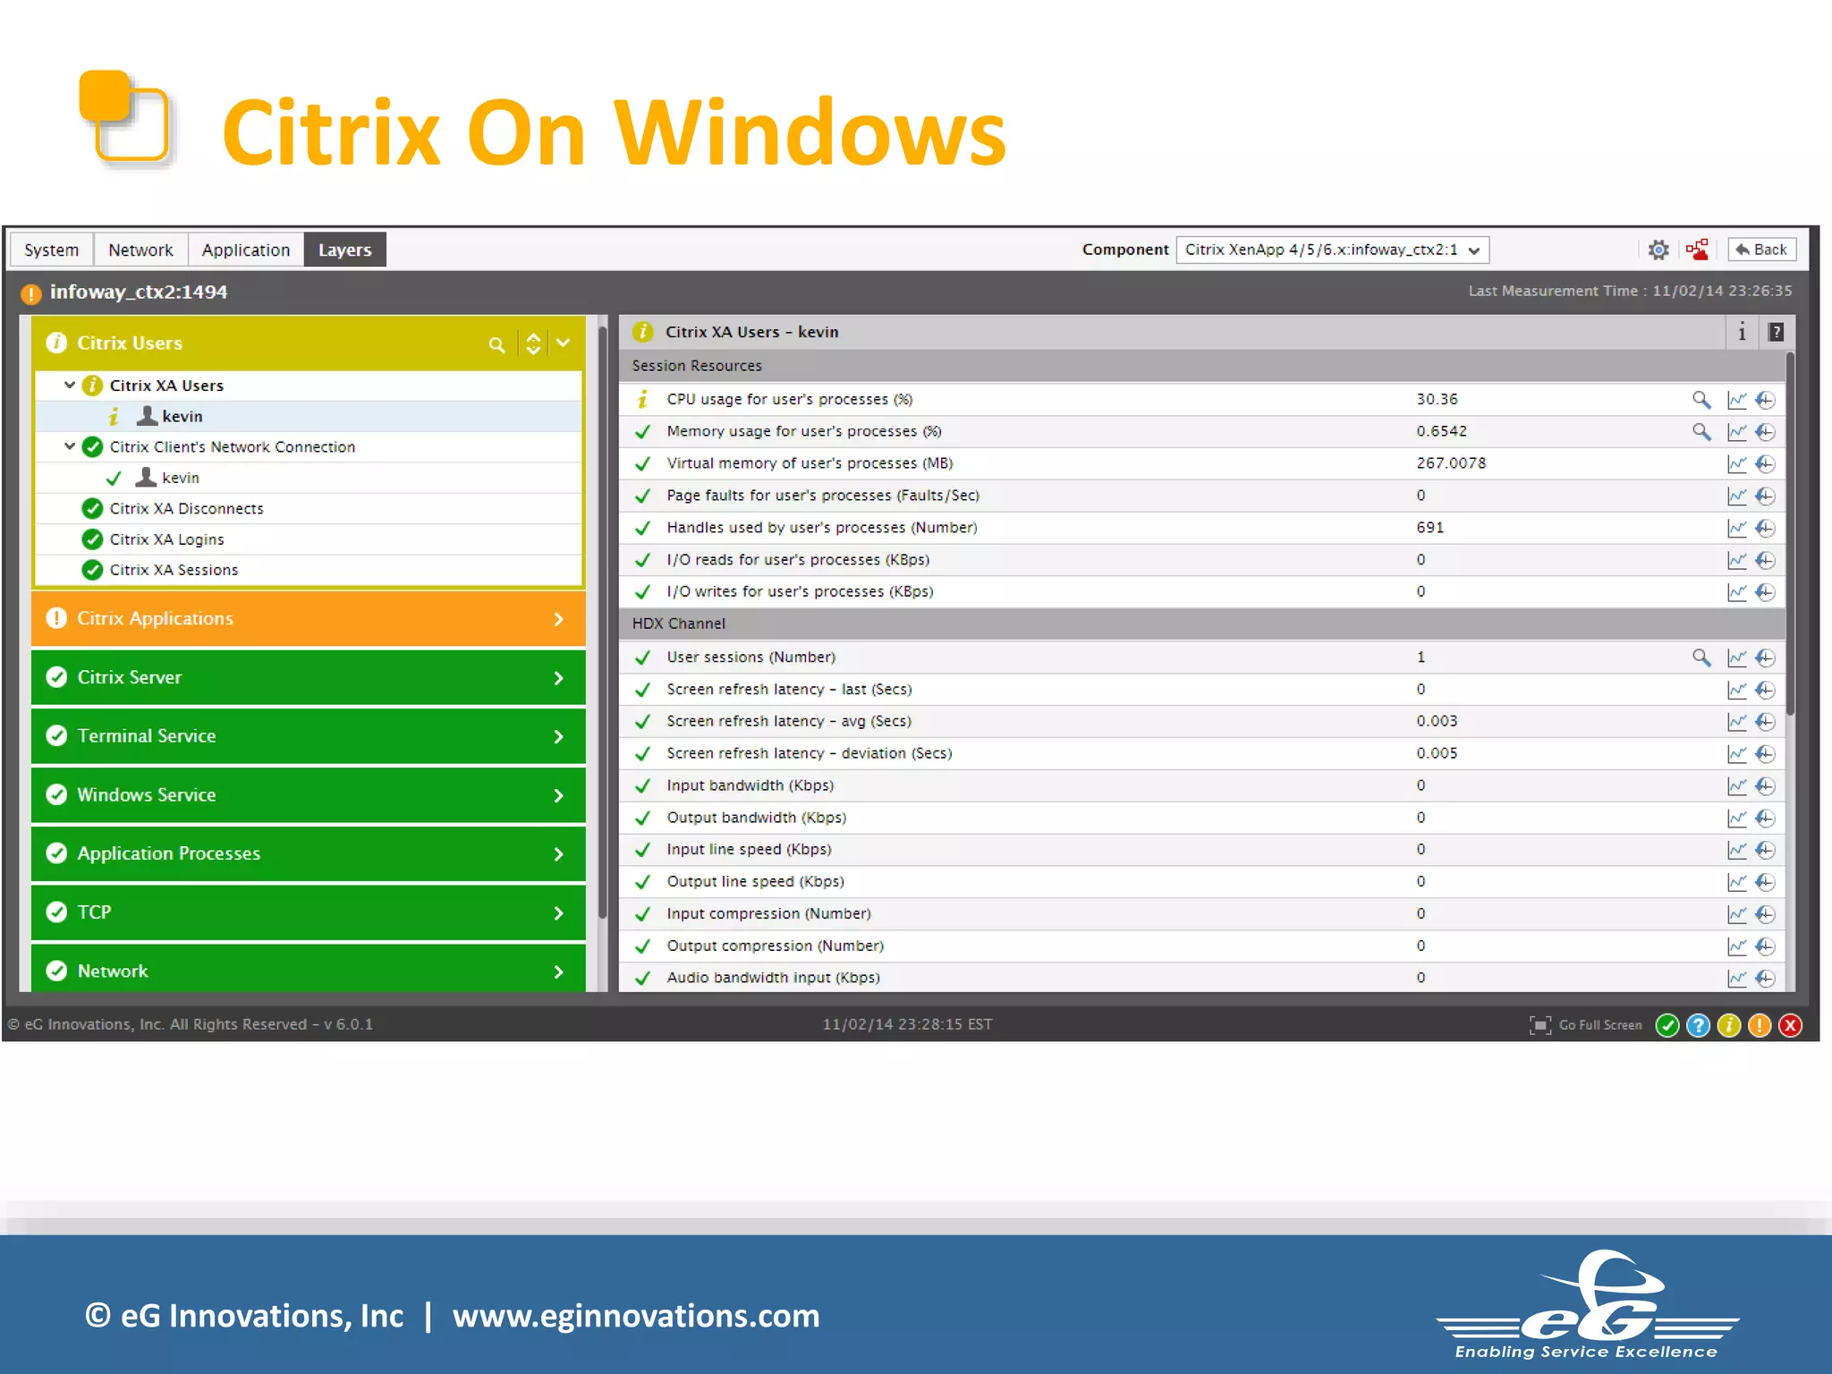Switch to the System tab
Image resolution: width=1832 pixels, height=1374 pixels.
pyautogui.click(x=51, y=250)
